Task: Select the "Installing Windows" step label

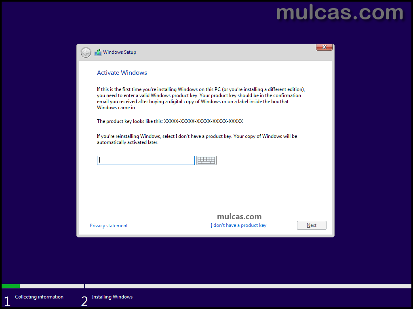Action: pyautogui.click(x=112, y=297)
